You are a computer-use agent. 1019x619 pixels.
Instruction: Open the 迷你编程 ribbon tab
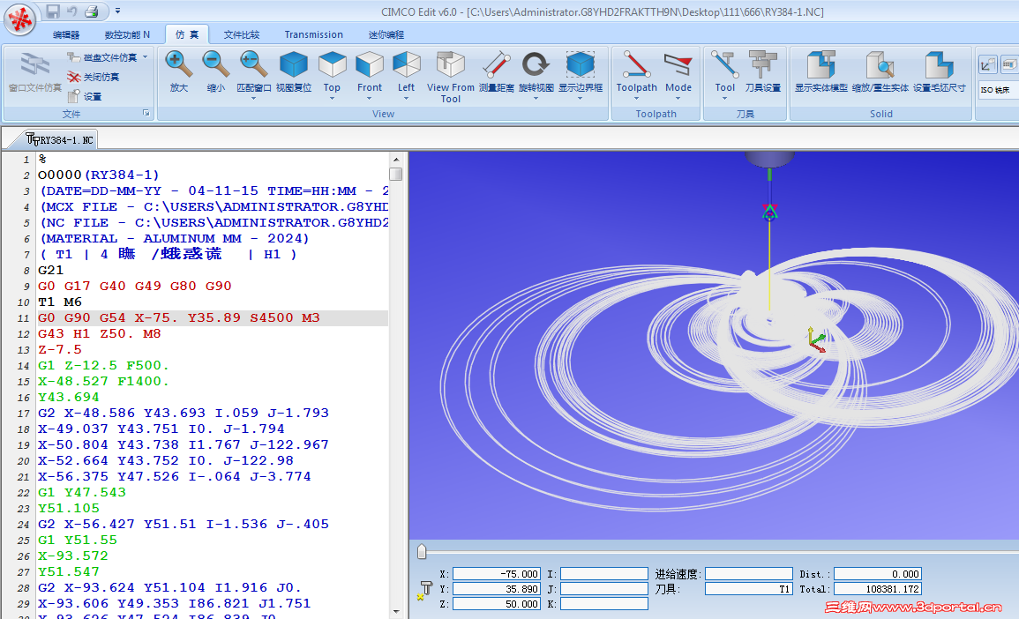coord(386,34)
